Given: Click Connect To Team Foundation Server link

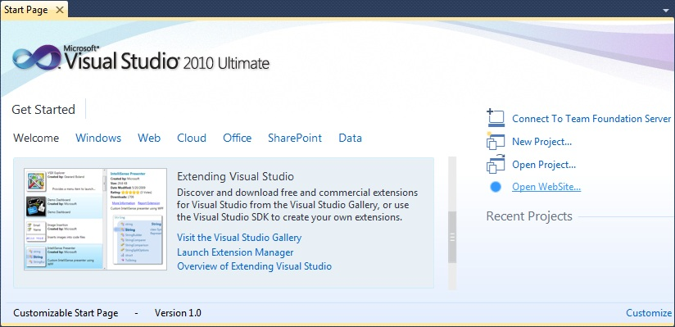Looking at the screenshot, I should click(x=591, y=119).
